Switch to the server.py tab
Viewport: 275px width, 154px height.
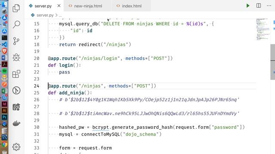tap(43, 6)
